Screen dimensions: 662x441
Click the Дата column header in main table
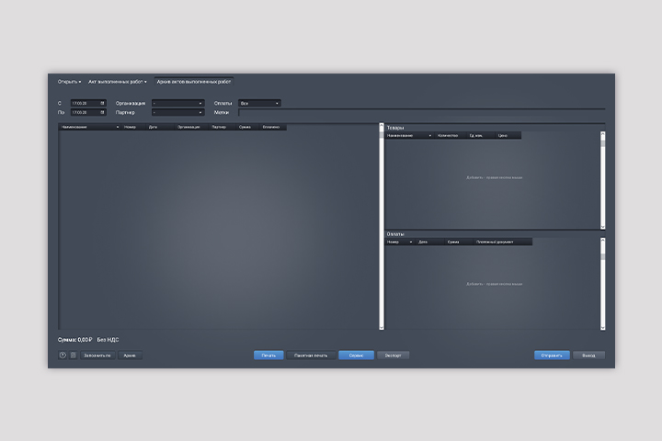pos(160,127)
